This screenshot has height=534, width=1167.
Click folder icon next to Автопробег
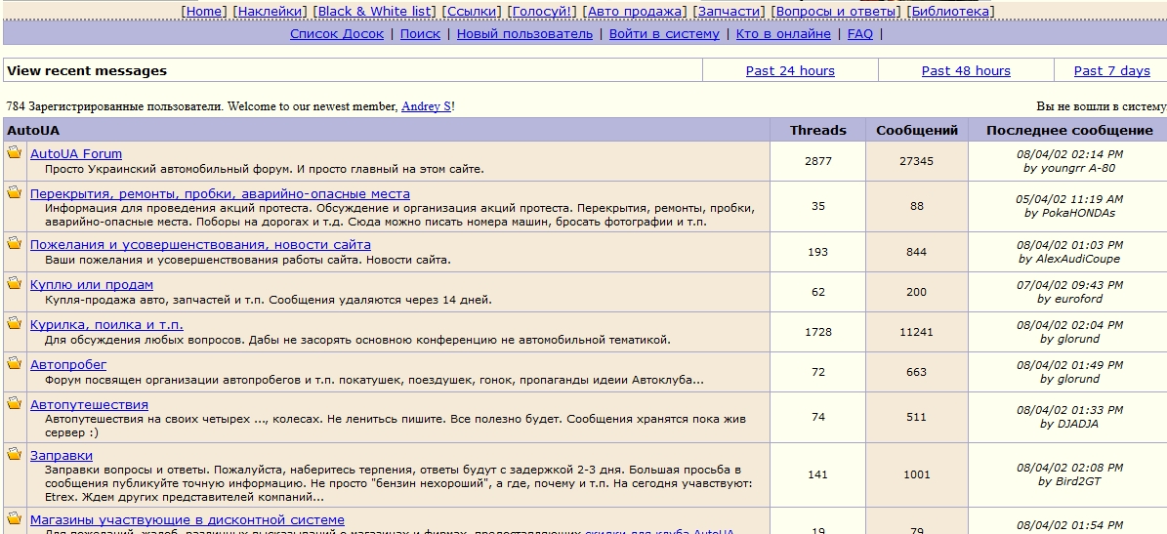15,363
